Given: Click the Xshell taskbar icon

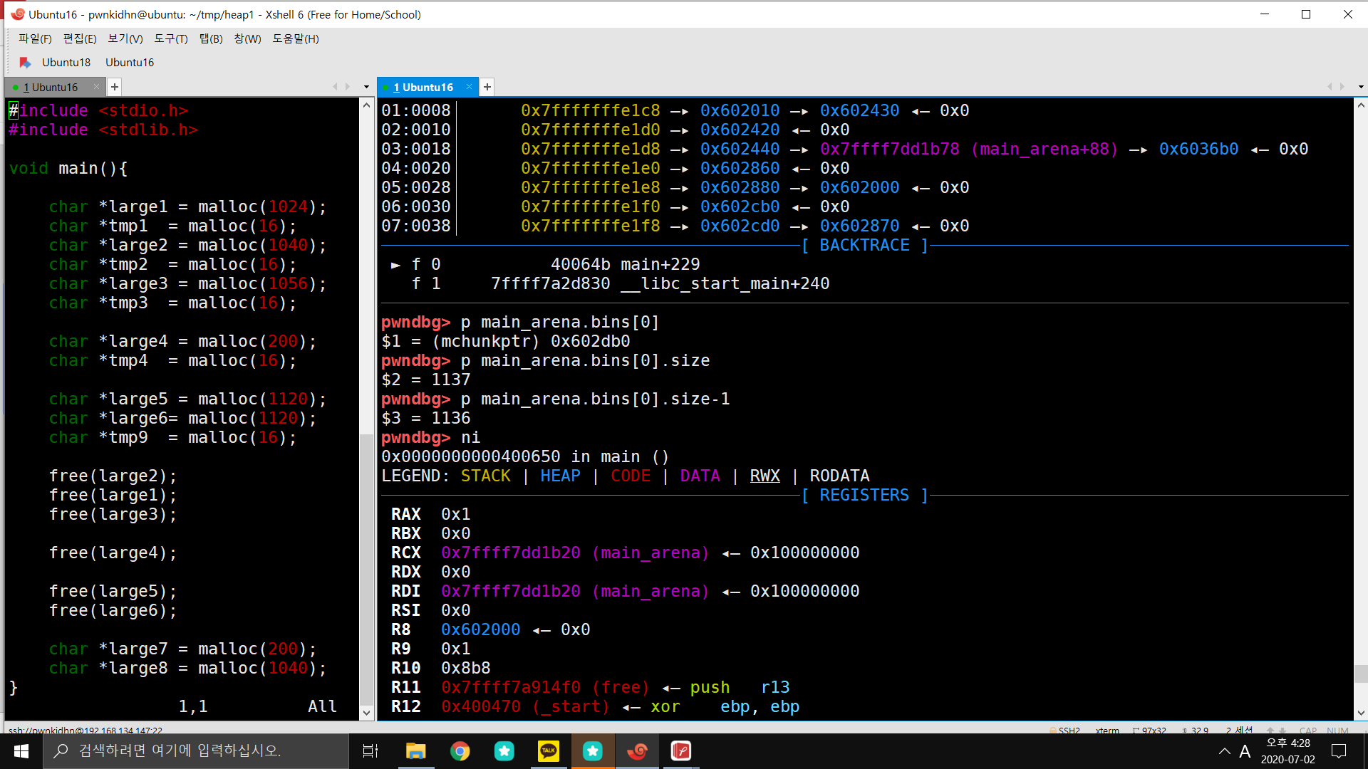Looking at the screenshot, I should click(637, 751).
